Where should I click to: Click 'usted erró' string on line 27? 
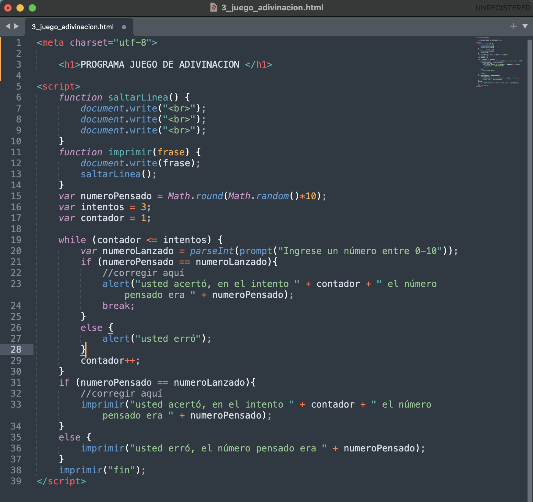click(x=168, y=339)
